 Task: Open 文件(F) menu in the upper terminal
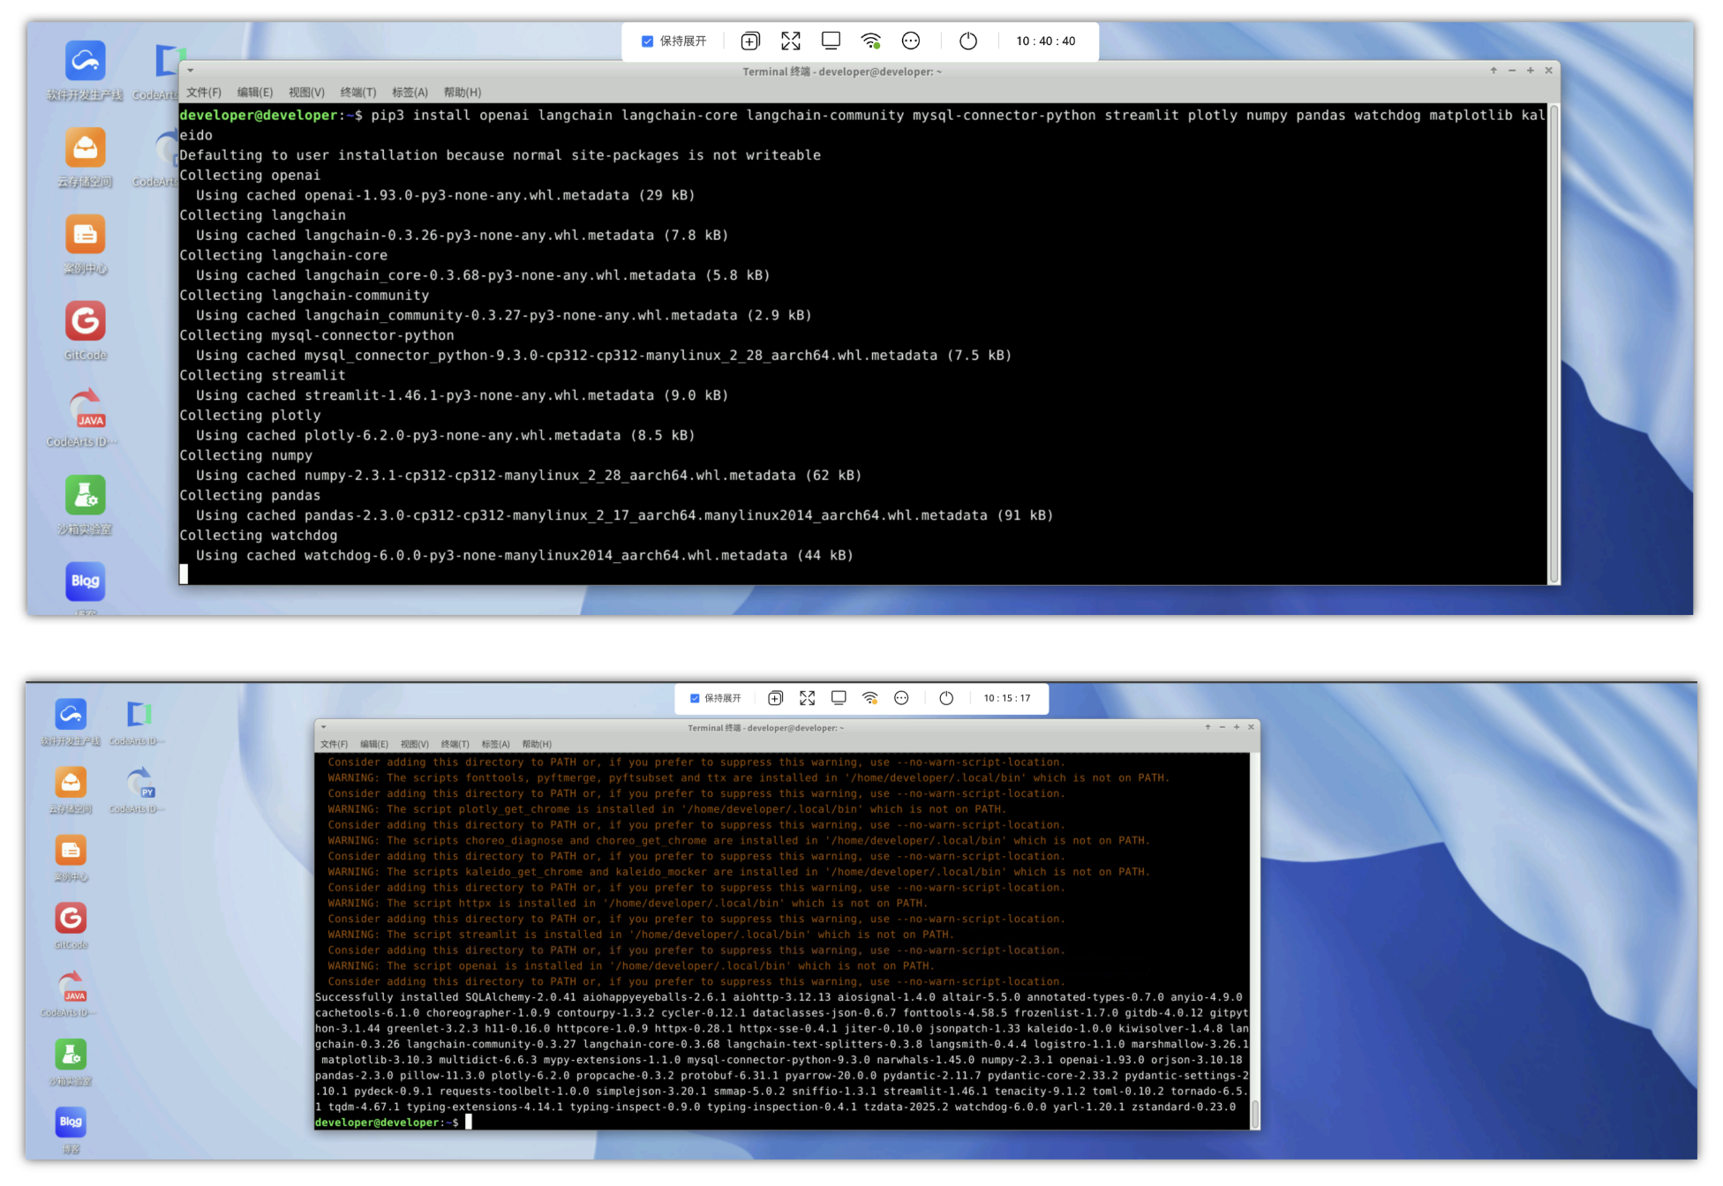pyautogui.click(x=204, y=92)
